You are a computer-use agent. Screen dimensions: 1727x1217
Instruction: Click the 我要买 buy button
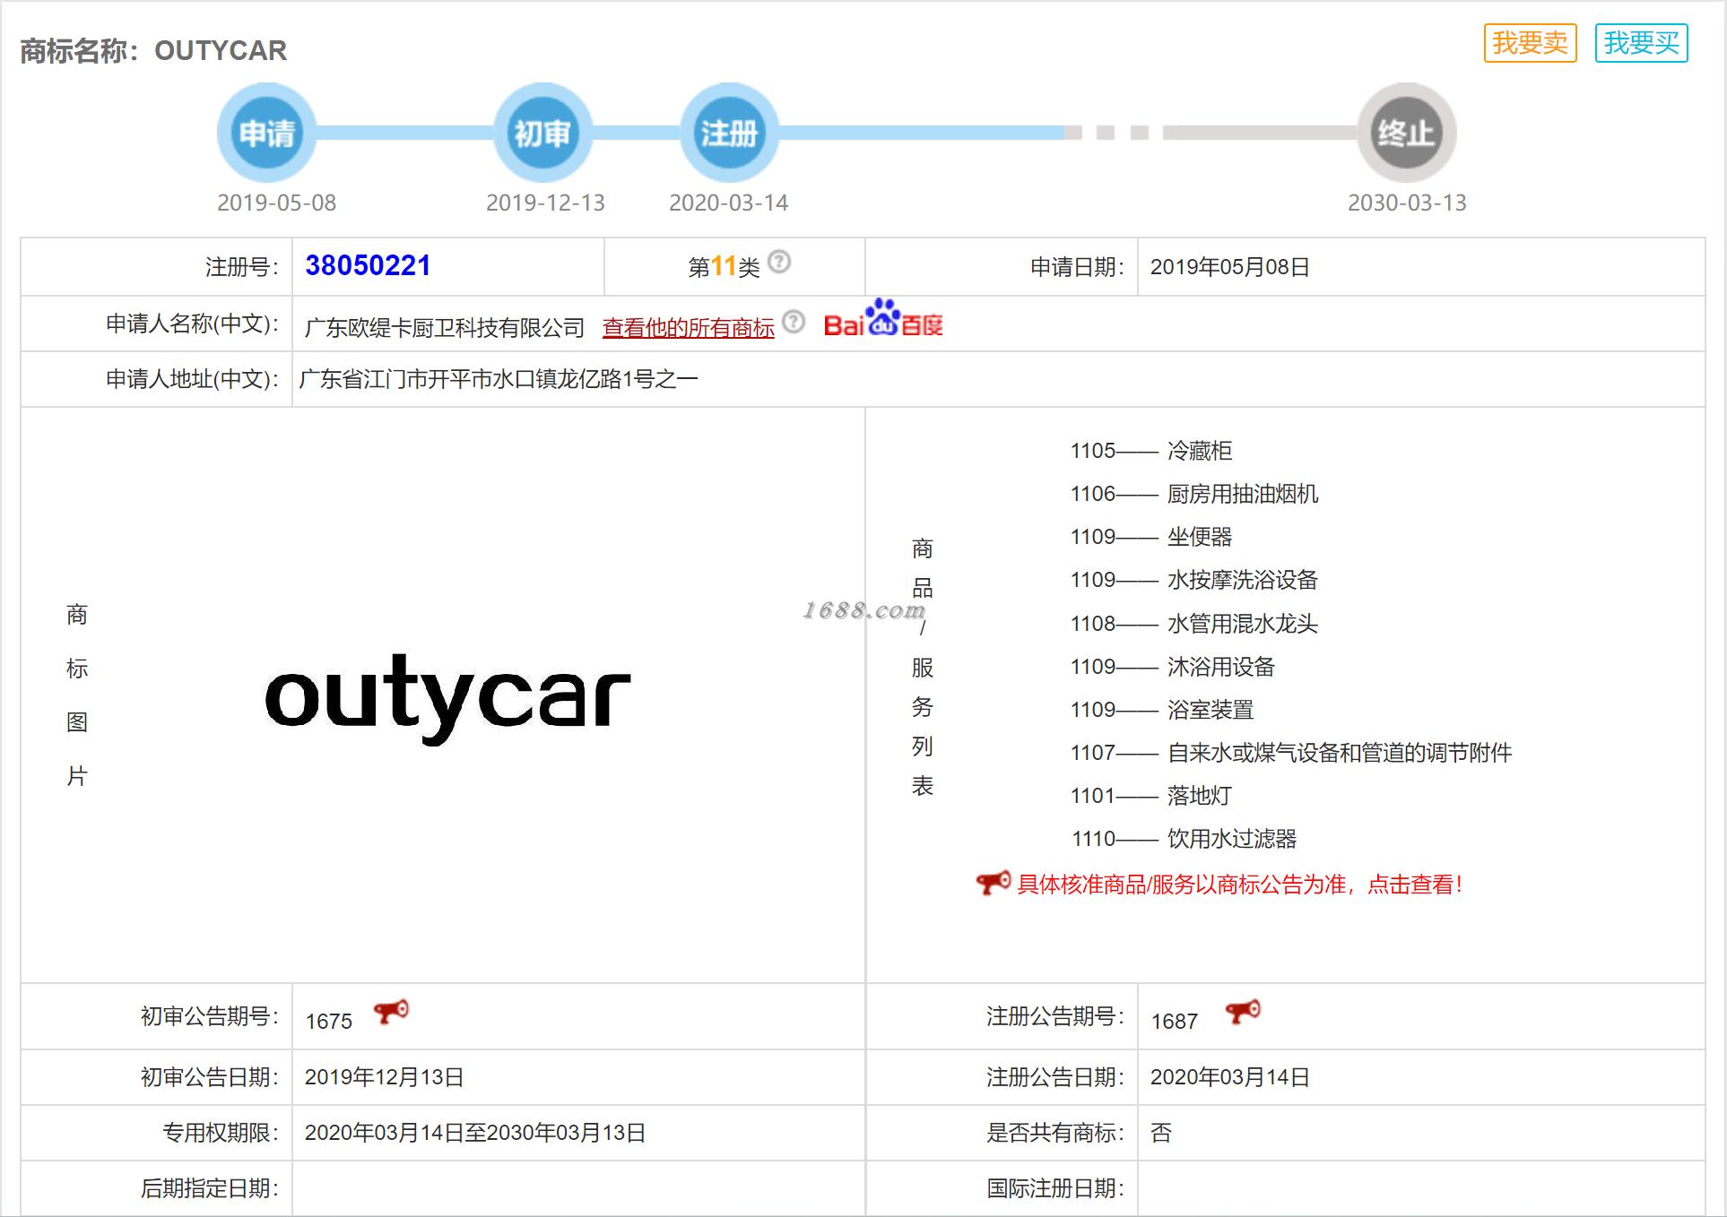(1641, 43)
